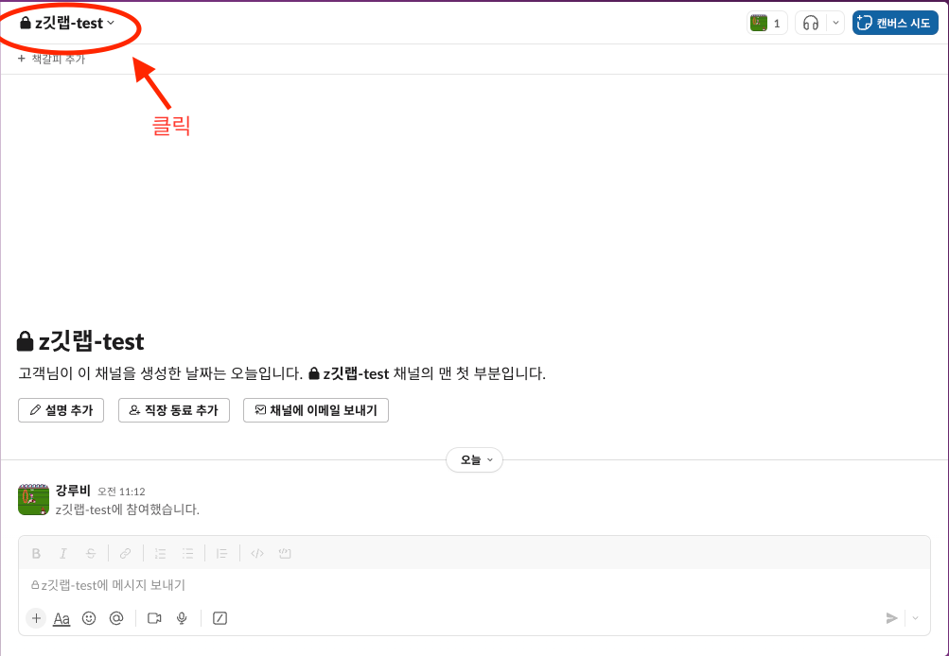The width and height of the screenshot is (949, 656).
Task: Toggle italic formatting
Action: [63, 553]
